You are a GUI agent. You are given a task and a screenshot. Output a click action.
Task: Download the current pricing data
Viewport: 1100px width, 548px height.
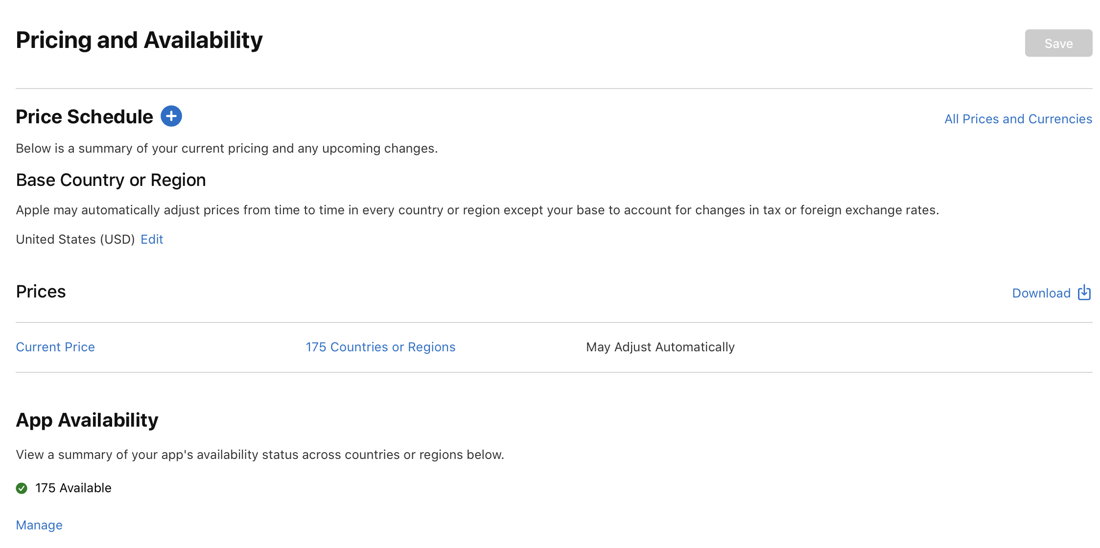click(1042, 292)
